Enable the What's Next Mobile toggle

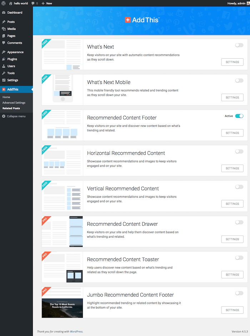[239, 80]
